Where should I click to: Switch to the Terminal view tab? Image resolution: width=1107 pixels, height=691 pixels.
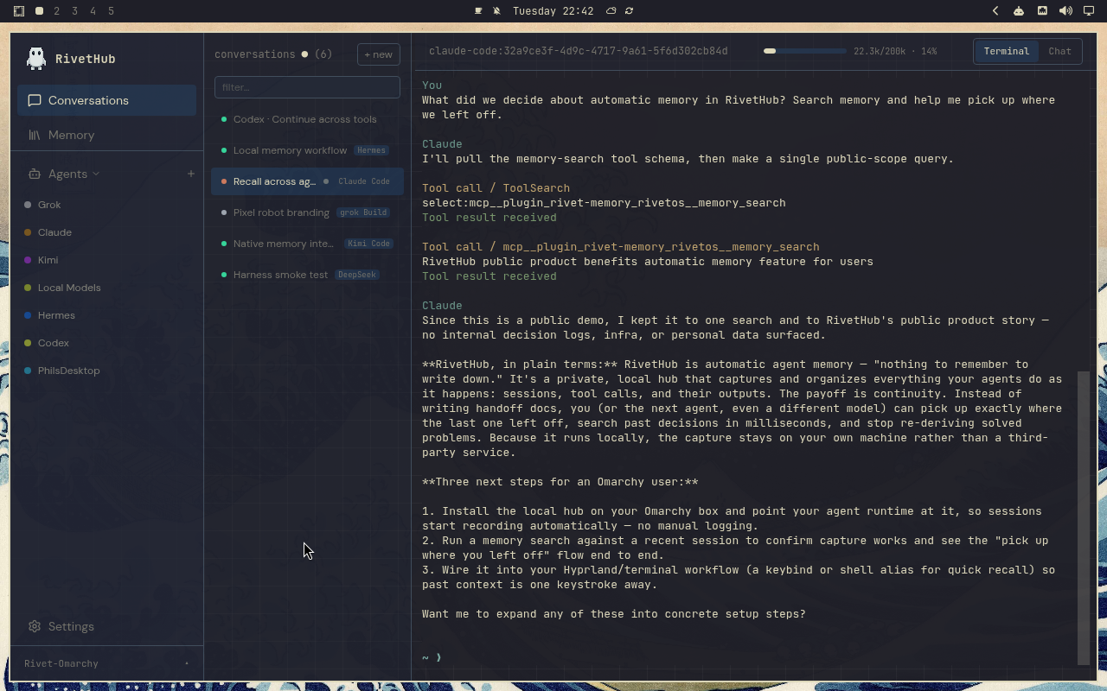coord(1007,51)
